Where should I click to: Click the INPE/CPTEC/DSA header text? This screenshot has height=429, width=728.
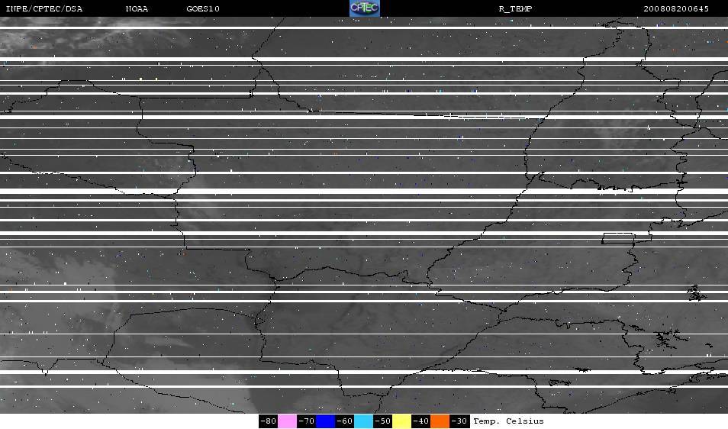(44, 9)
